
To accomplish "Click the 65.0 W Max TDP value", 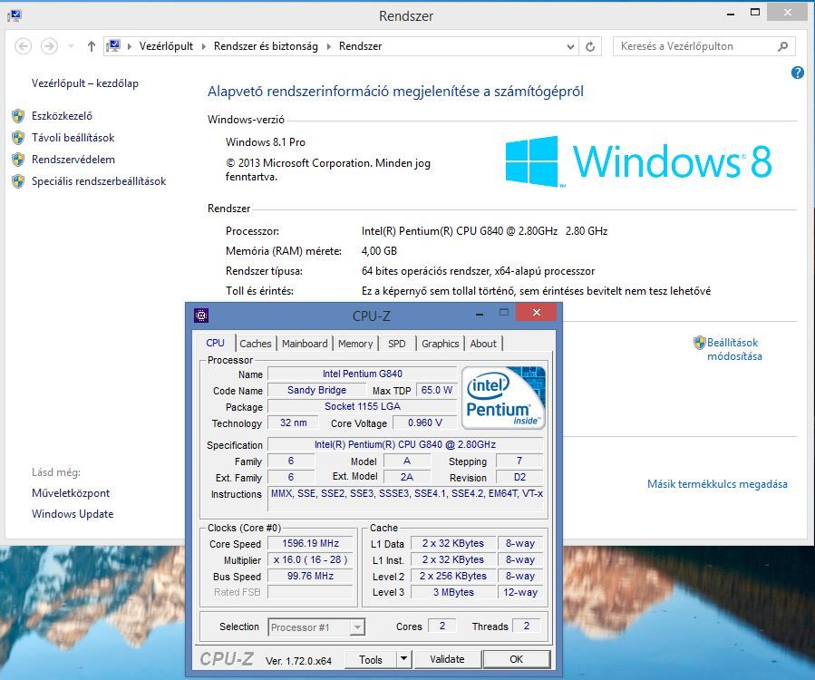I will 437,390.
